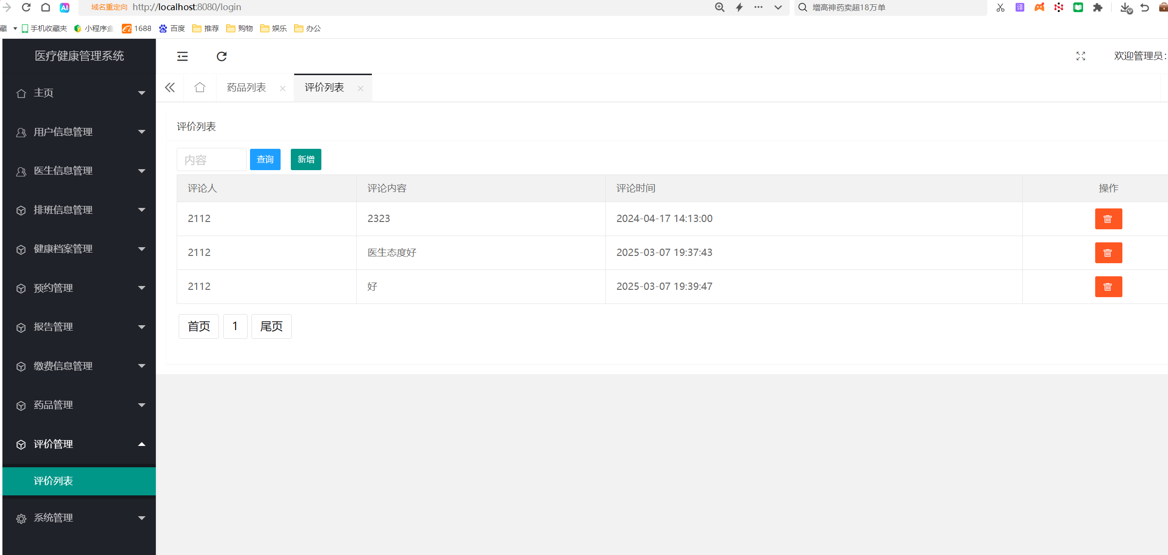The width and height of the screenshot is (1168, 555).
Task: Expand the 用户信息管理 menu
Action: 79,132
